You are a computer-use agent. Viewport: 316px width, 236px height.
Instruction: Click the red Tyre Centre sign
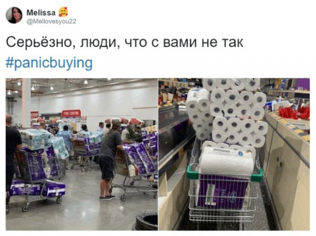click(71, 114)
